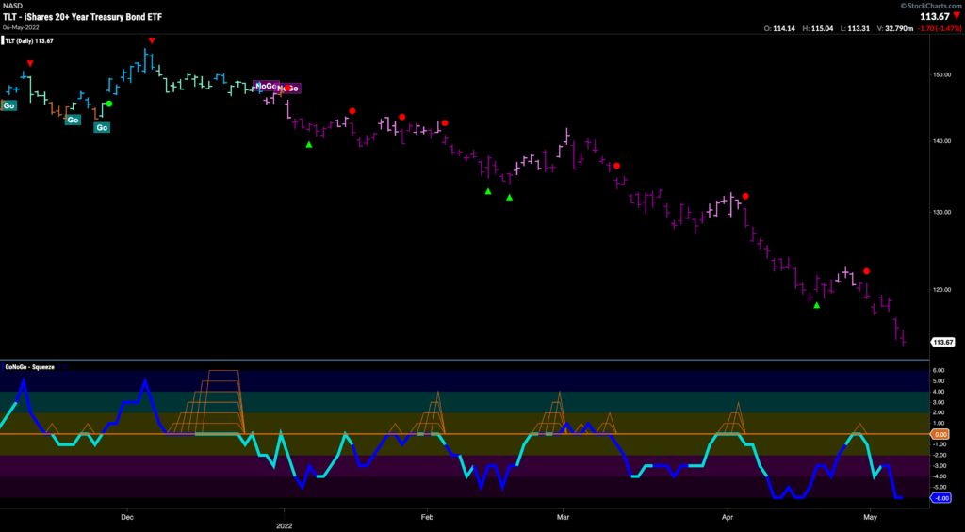Image resolution: width=965 pixels, height=532 pixels.
Task: Select the Go label at the chart's left edge
Action: point(8,105)
